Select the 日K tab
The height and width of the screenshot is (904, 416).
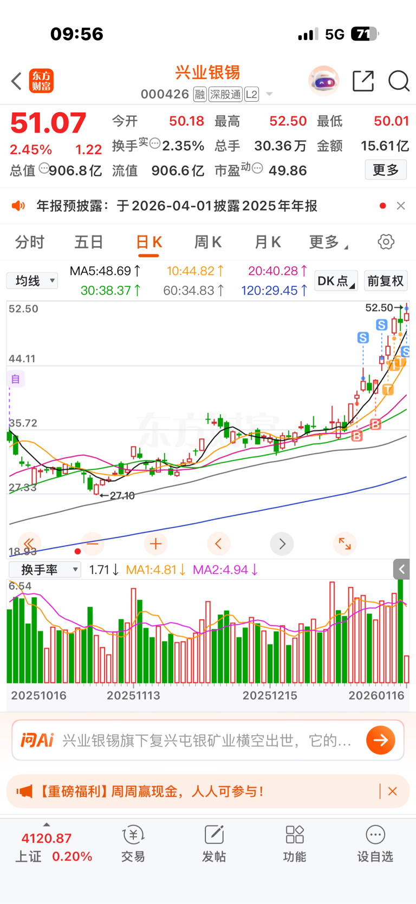tap(148, 242)
